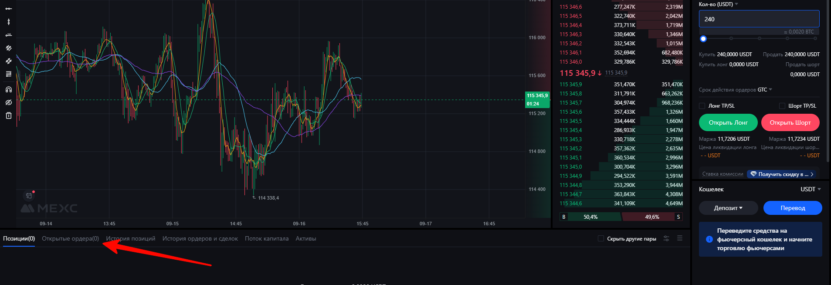The width and height of the screenshot is (831, 285).
Task: Expand the 'Кол-во (USDT)' unit dropdown
Action: click(736, 4)
